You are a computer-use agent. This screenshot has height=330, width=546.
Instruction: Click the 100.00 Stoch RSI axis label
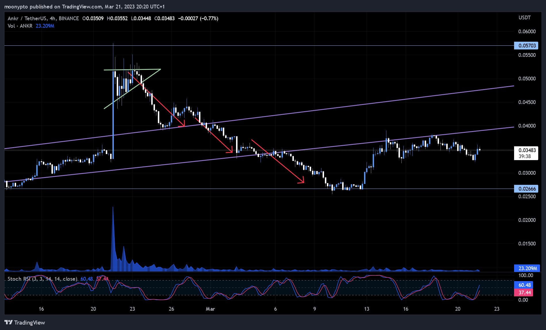pyautogui.click(x=526, y=275)
